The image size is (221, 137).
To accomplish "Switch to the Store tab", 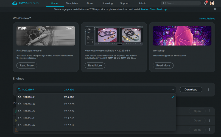I will 89,3.
